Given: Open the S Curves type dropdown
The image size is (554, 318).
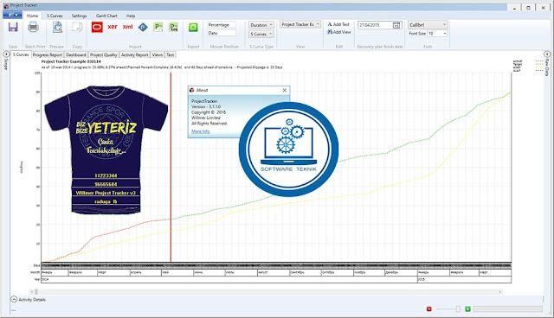Looking at the screenshot, I should pos(261,35).
